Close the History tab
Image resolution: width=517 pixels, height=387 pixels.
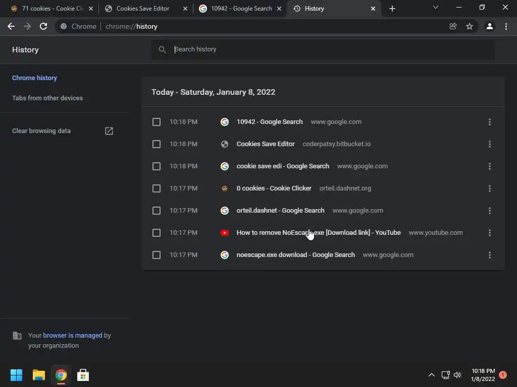tap(373, 9)
